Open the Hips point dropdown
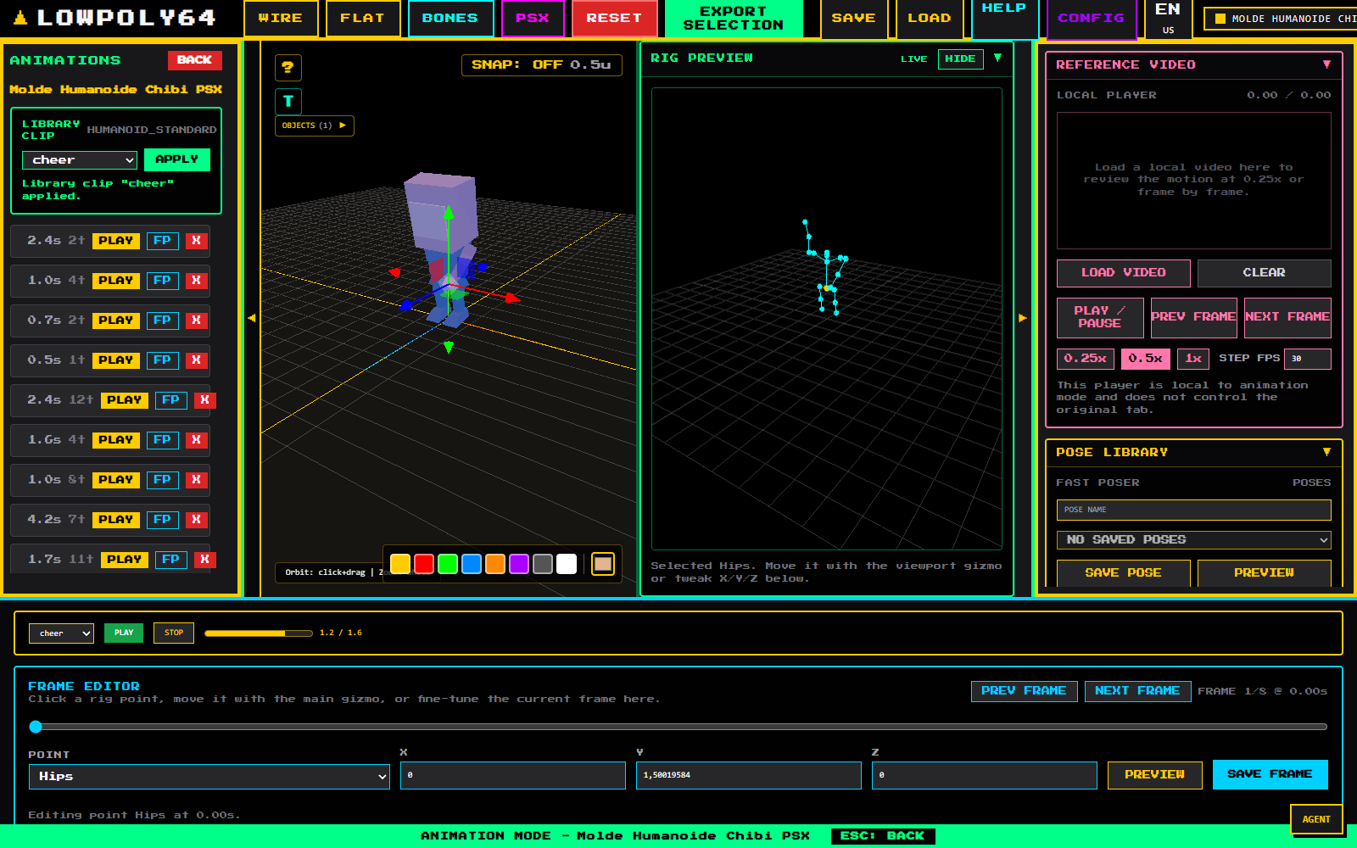 coord(209,777)
